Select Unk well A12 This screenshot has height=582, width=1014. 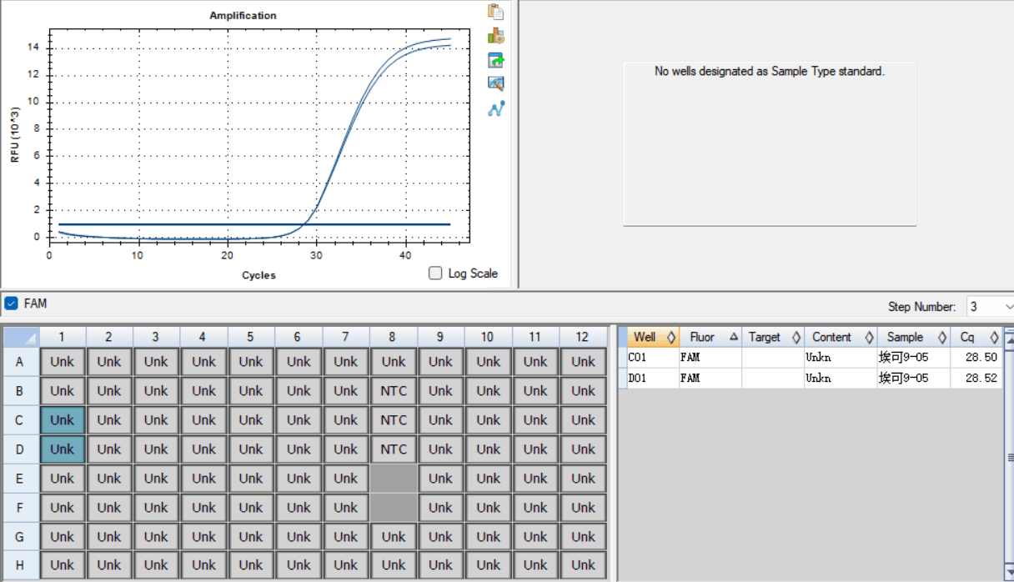[x=583, y=362]
